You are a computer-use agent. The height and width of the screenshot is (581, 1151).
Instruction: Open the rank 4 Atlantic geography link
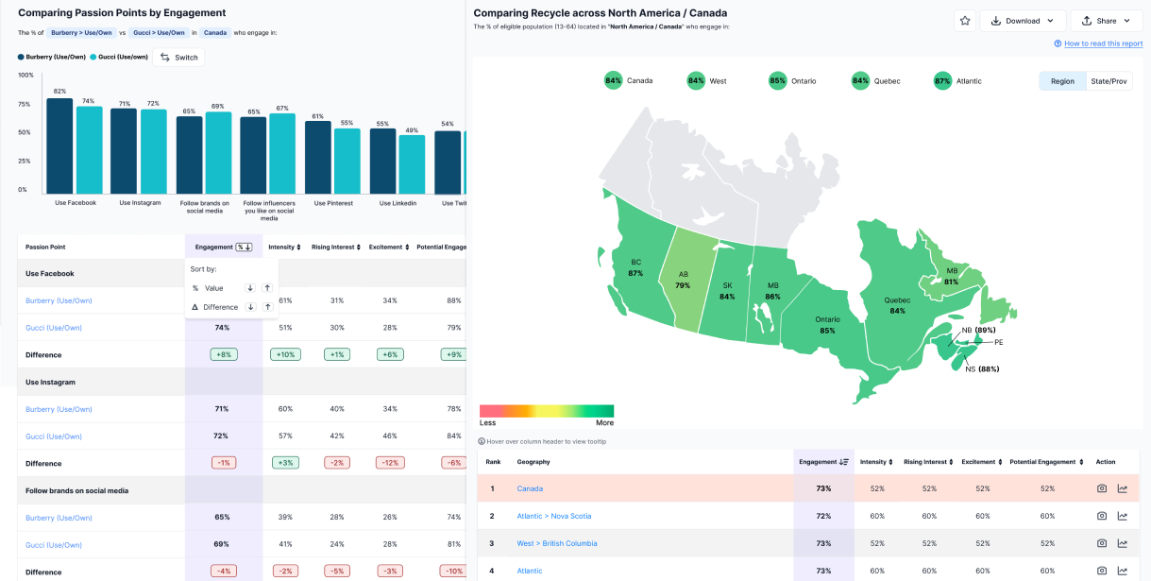tap(530, 571)
